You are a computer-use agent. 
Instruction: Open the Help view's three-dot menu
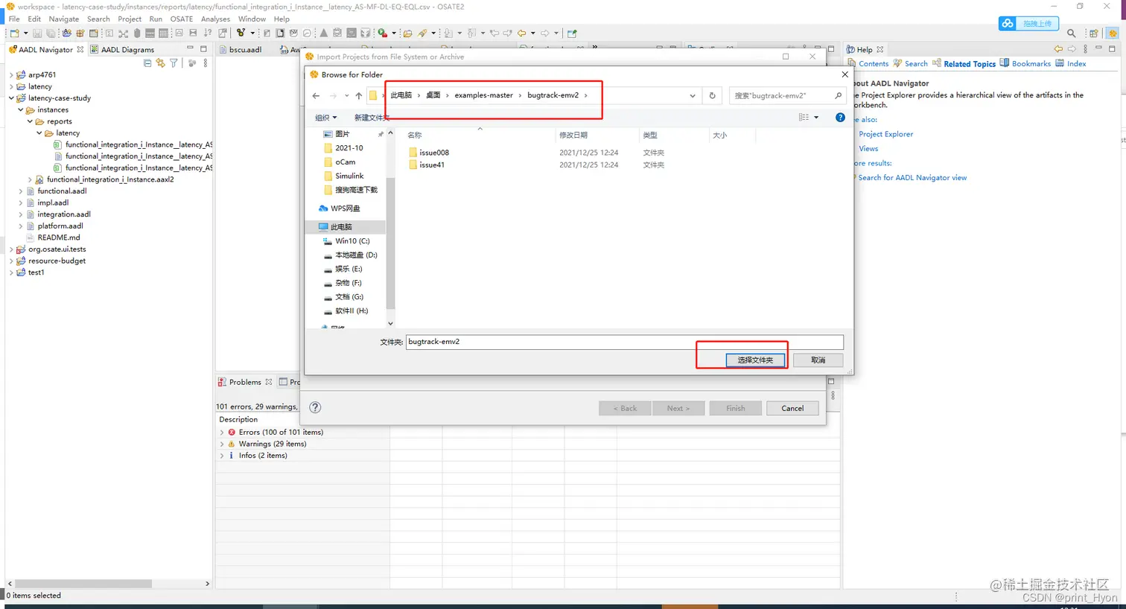coord(1085,50)
